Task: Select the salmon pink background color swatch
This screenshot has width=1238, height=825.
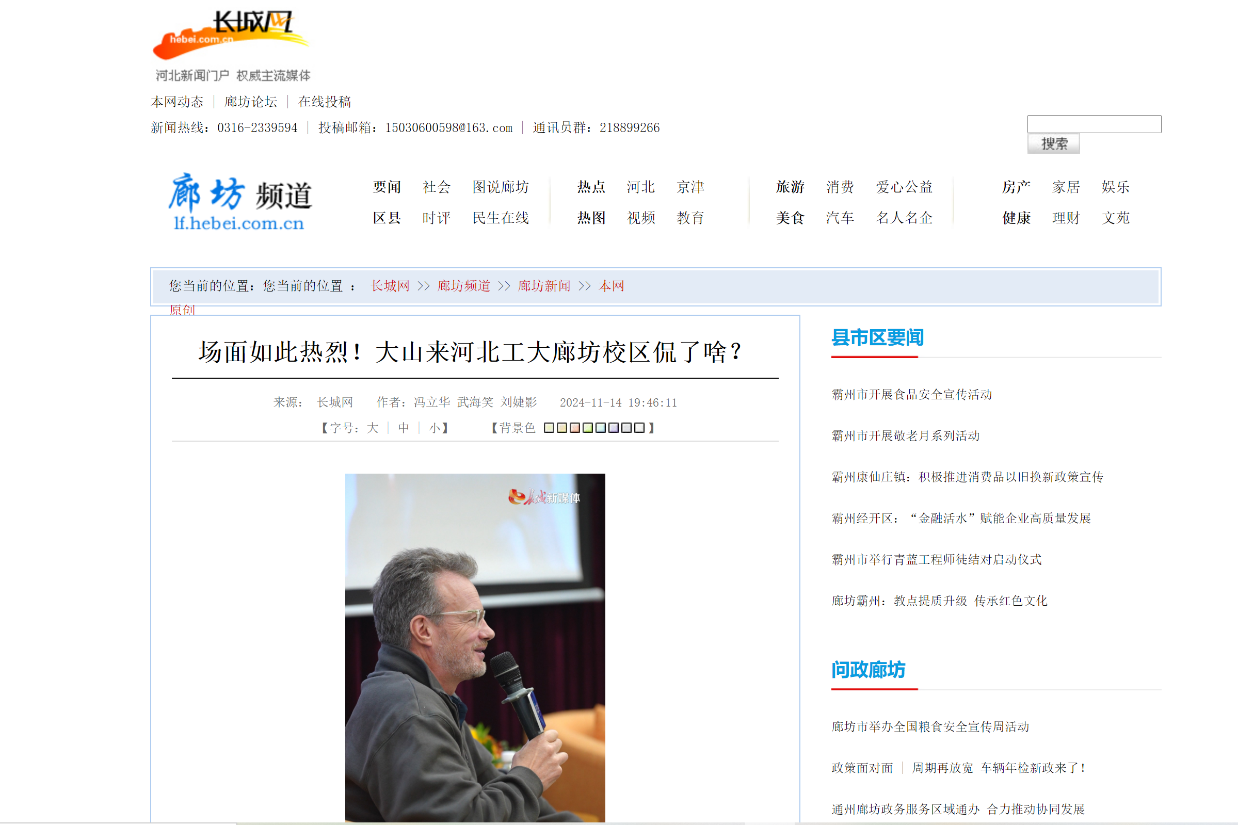Action: click(x=574, y=428)
